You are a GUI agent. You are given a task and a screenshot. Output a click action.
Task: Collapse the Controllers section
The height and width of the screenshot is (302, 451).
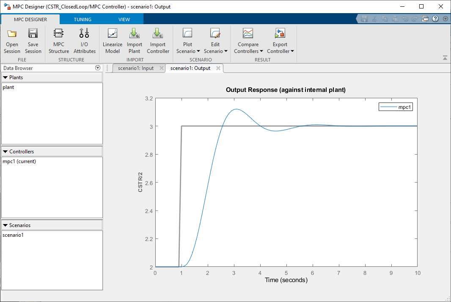click(5, 152)
